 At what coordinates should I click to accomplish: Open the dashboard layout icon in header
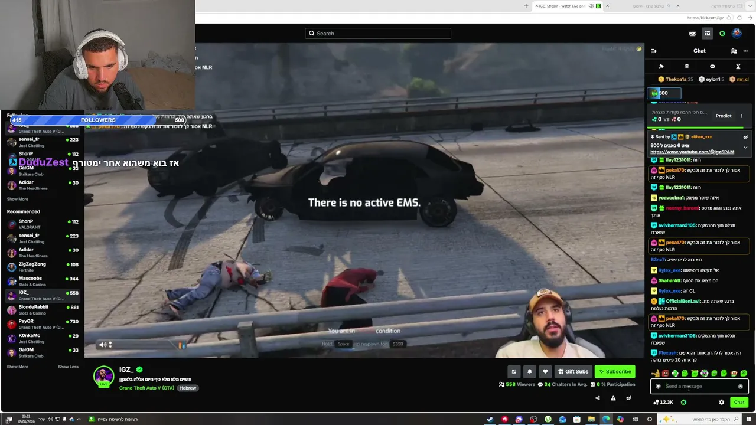click(707, 34)
